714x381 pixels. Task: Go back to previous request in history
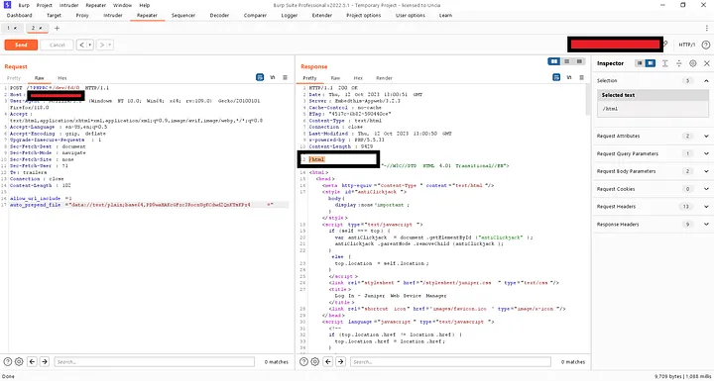(x=81, y=45)
